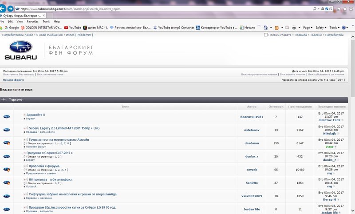Viewport: 355px width, 214px height.
Task: Expand the favorites bar overflow chevron
Action: pyautogui.click(x=259, y=26)
